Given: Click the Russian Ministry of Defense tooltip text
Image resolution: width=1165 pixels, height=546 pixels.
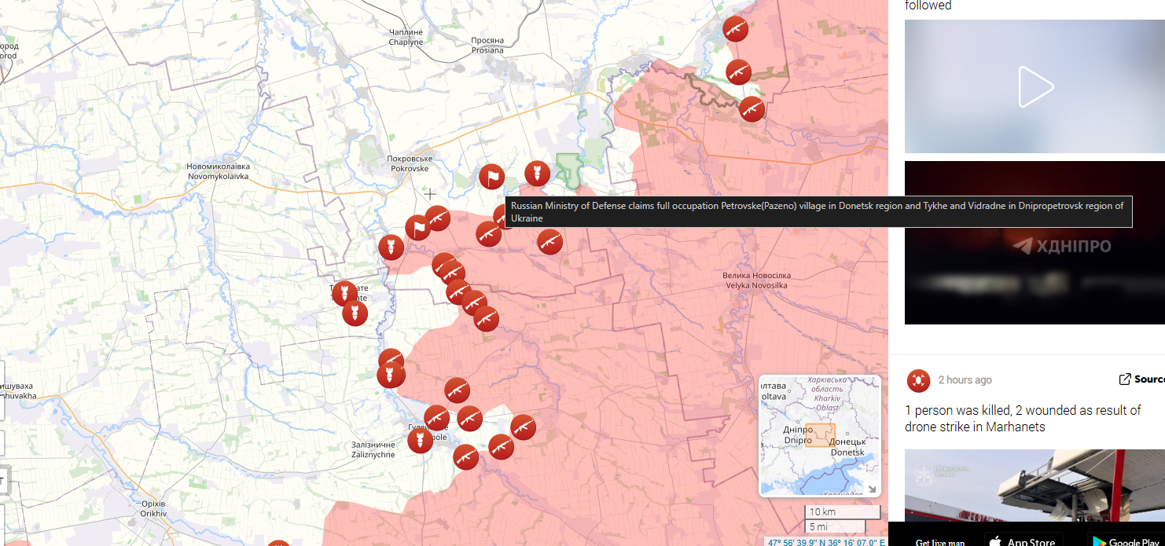Looking at the screenshot, I should [818, 212].
